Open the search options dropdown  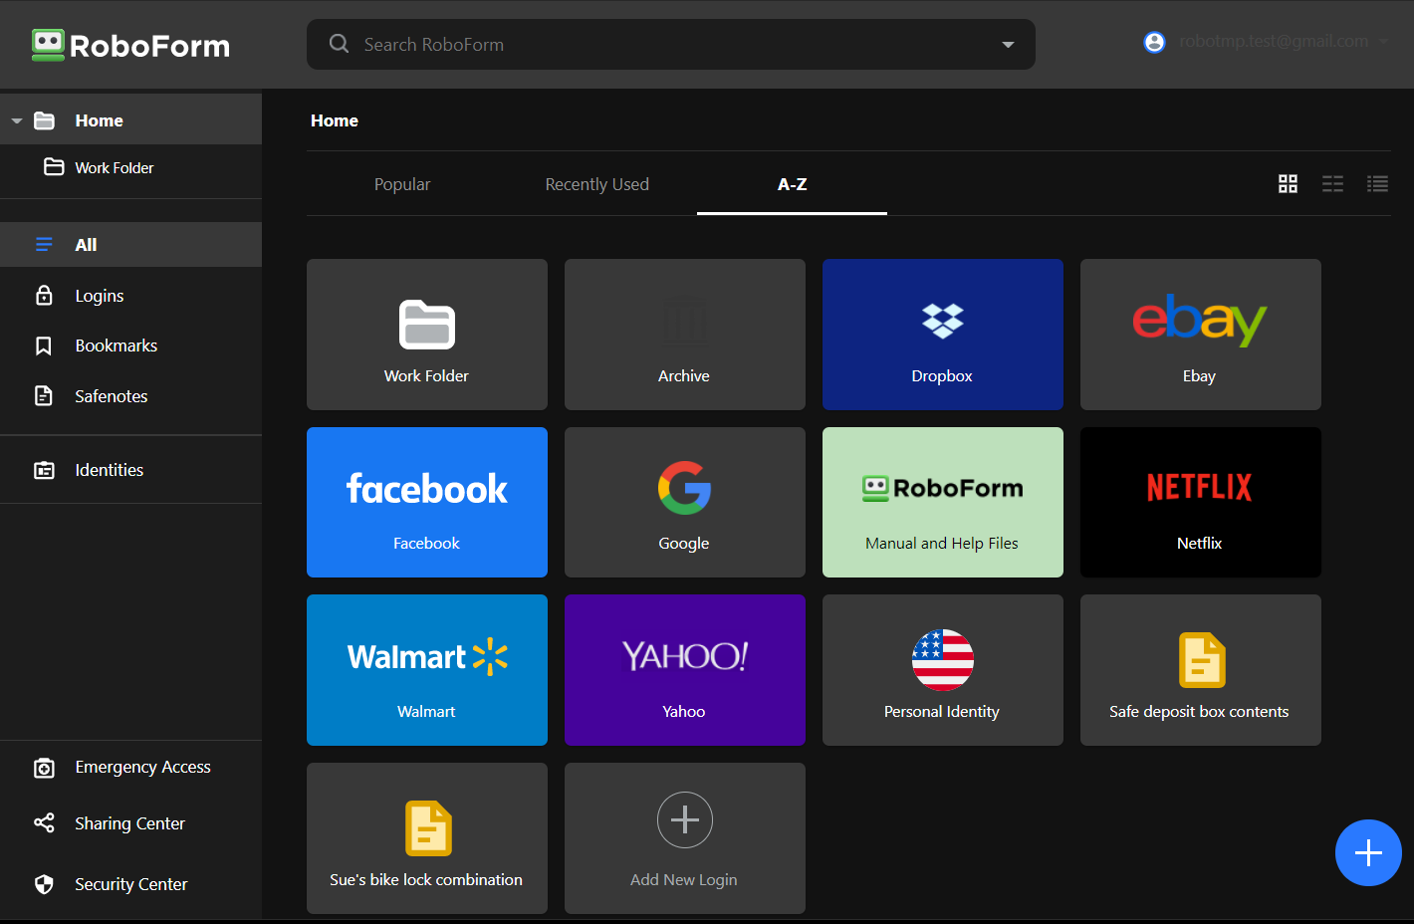tap(1007, 44)
